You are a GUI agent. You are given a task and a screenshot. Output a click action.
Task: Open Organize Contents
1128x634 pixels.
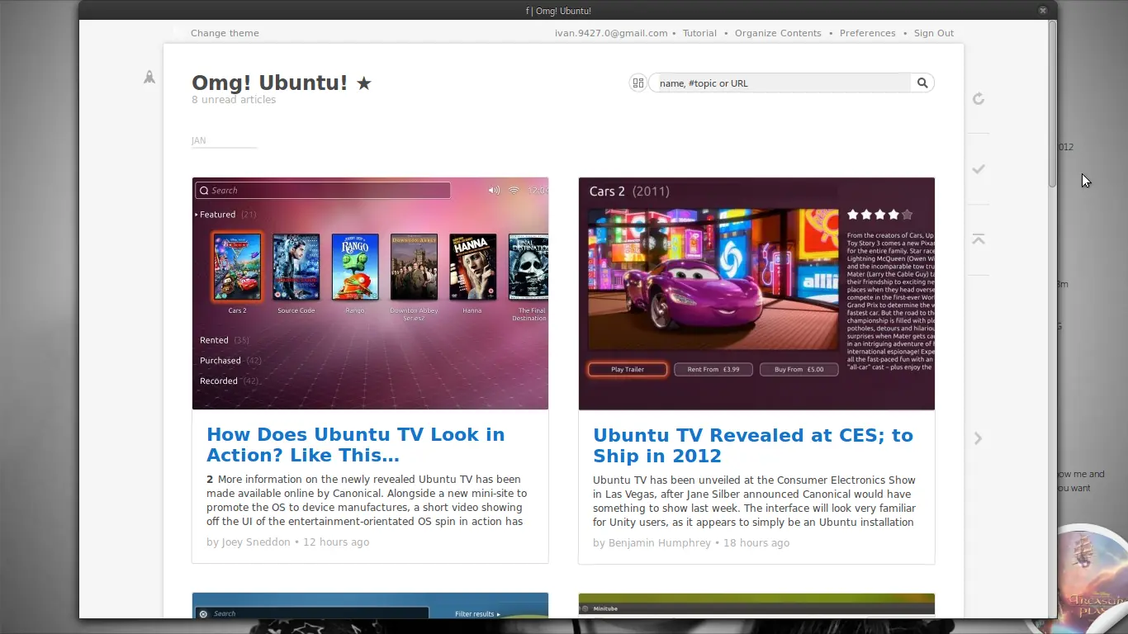[778, 33]
